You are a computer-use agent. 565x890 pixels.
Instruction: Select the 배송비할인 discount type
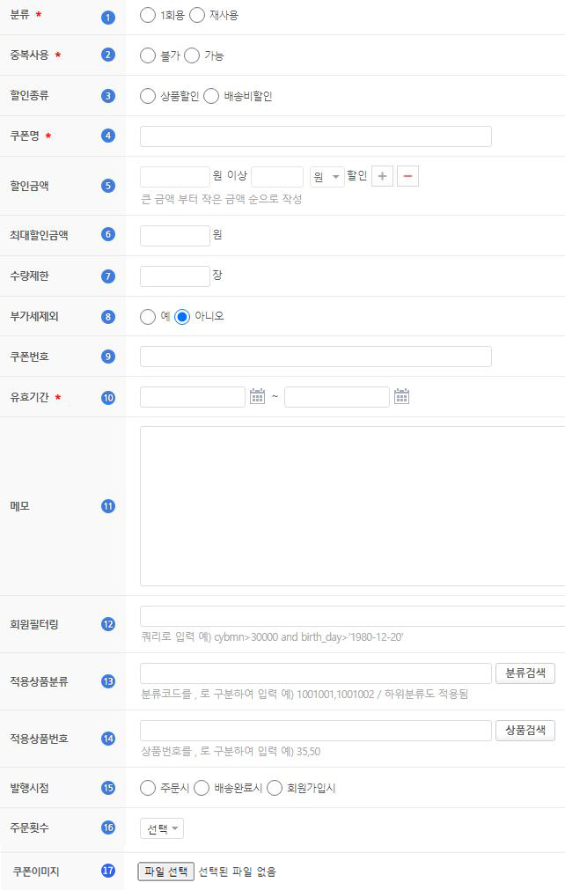point(211,96)
